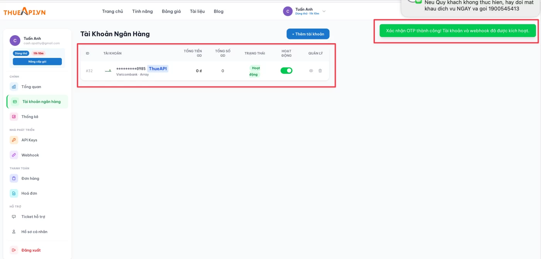Click the Thêm tài khoản button
The width and height of the screenshot is (541, 259).
pyautogui.click(x=308, y=34)
